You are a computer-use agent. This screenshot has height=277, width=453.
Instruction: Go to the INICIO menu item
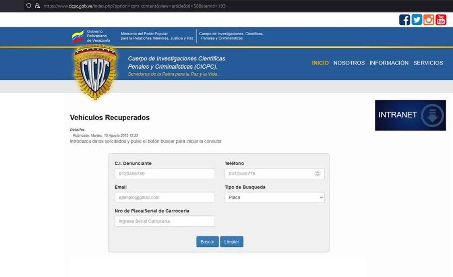tap(320, 63)
